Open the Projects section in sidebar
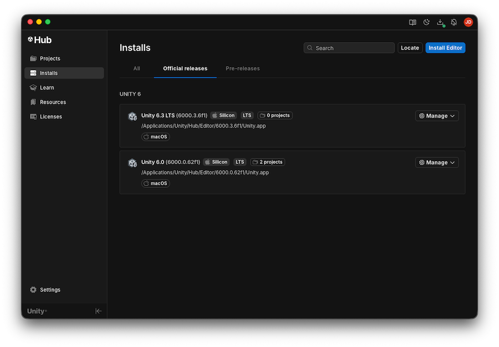This screenshot has height=347, width=499. pyautogui.click(x=49, y=58)
